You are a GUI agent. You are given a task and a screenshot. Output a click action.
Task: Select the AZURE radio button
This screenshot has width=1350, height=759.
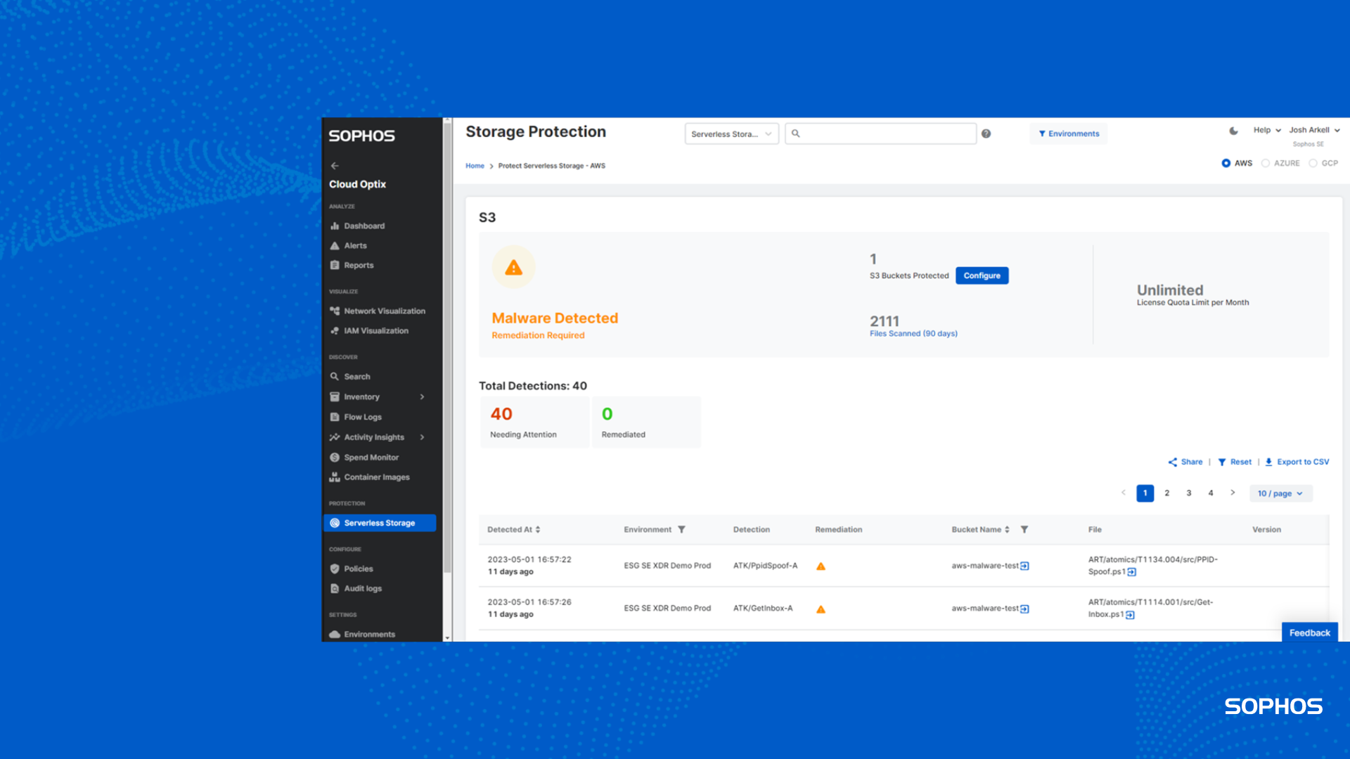[x=1266, y=163]
